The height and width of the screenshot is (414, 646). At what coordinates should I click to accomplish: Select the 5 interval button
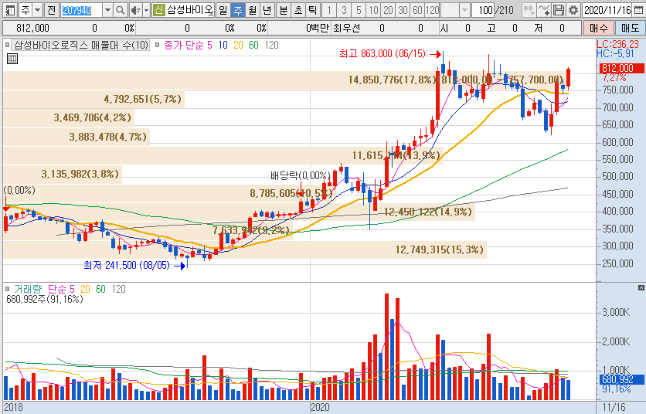point(359,10)
